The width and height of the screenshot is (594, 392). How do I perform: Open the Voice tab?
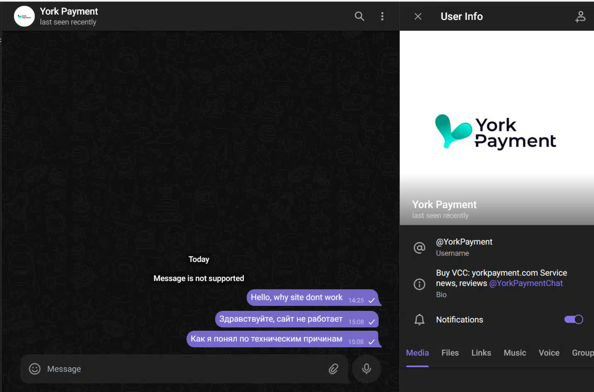click(549, 353)
